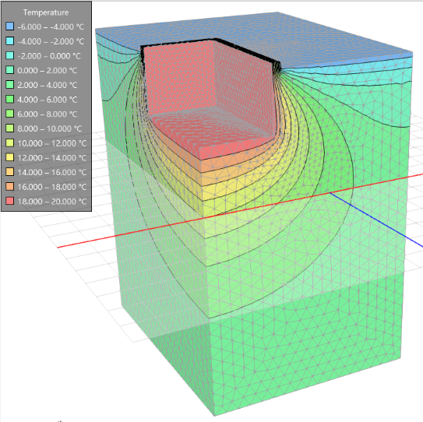Click the 10.000 – 12.000 °C yellow swatch
423x422 pixels.
(9, 142)
